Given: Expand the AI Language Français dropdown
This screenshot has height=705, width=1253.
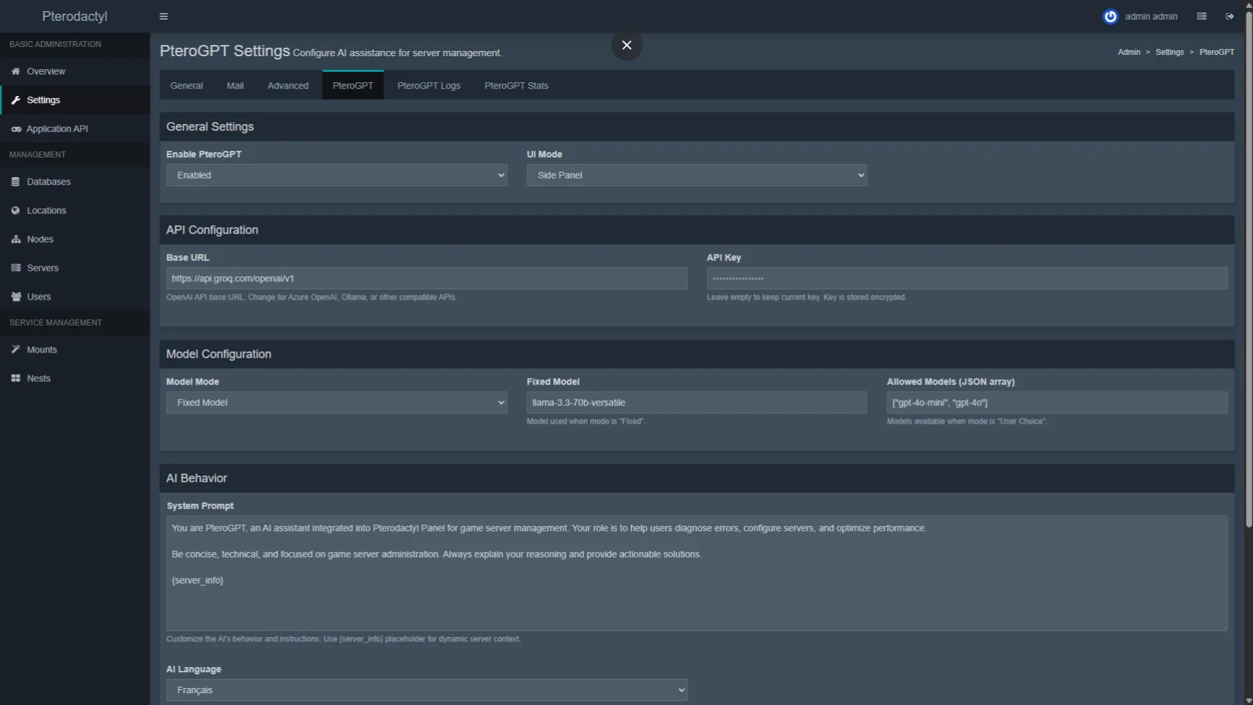Looking at the screenshot, I should [426, 690].
